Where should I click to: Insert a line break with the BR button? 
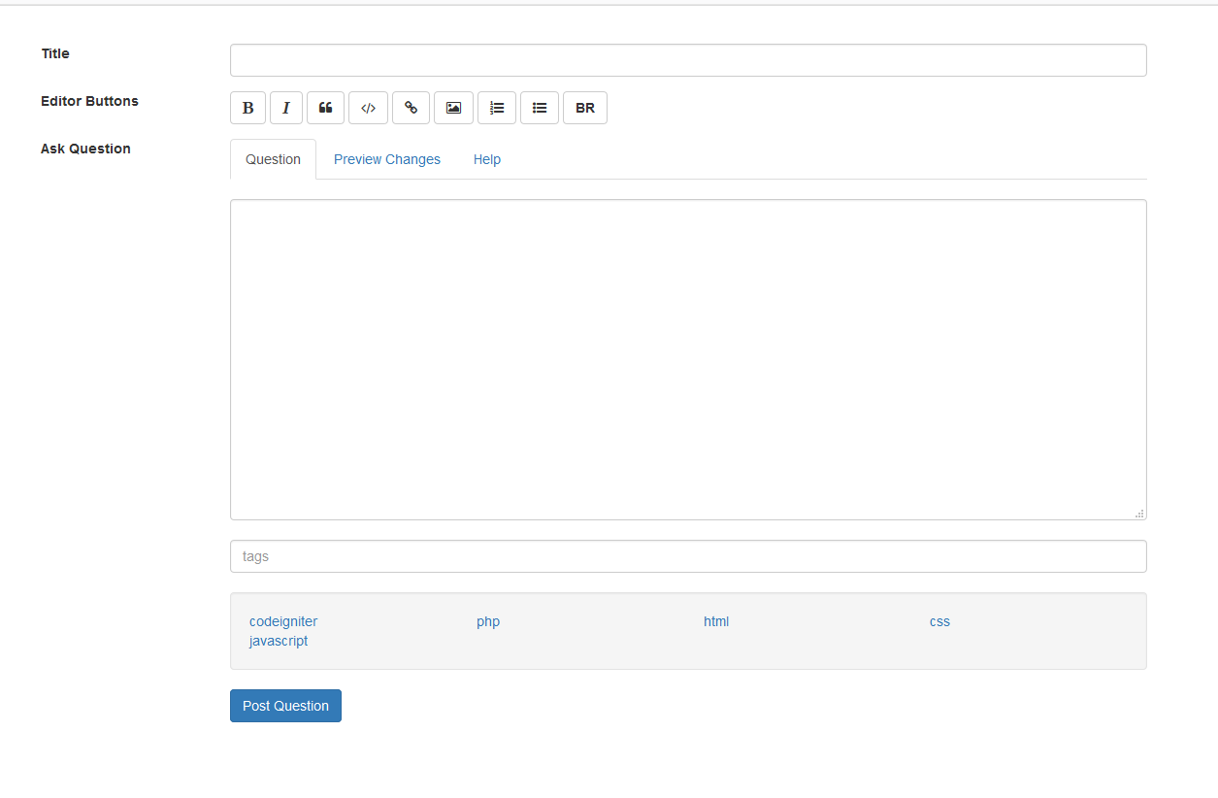tap(585, 108)
